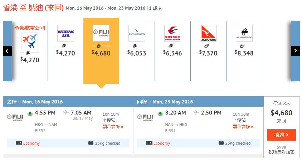The height and width of the screenshot is (160, 302).
Task: Open return Economy cabin class link
Action: click(162, 143)
